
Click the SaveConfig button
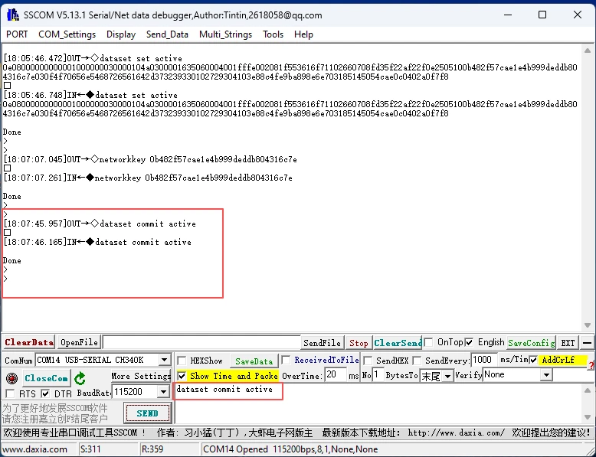[531, 343]
